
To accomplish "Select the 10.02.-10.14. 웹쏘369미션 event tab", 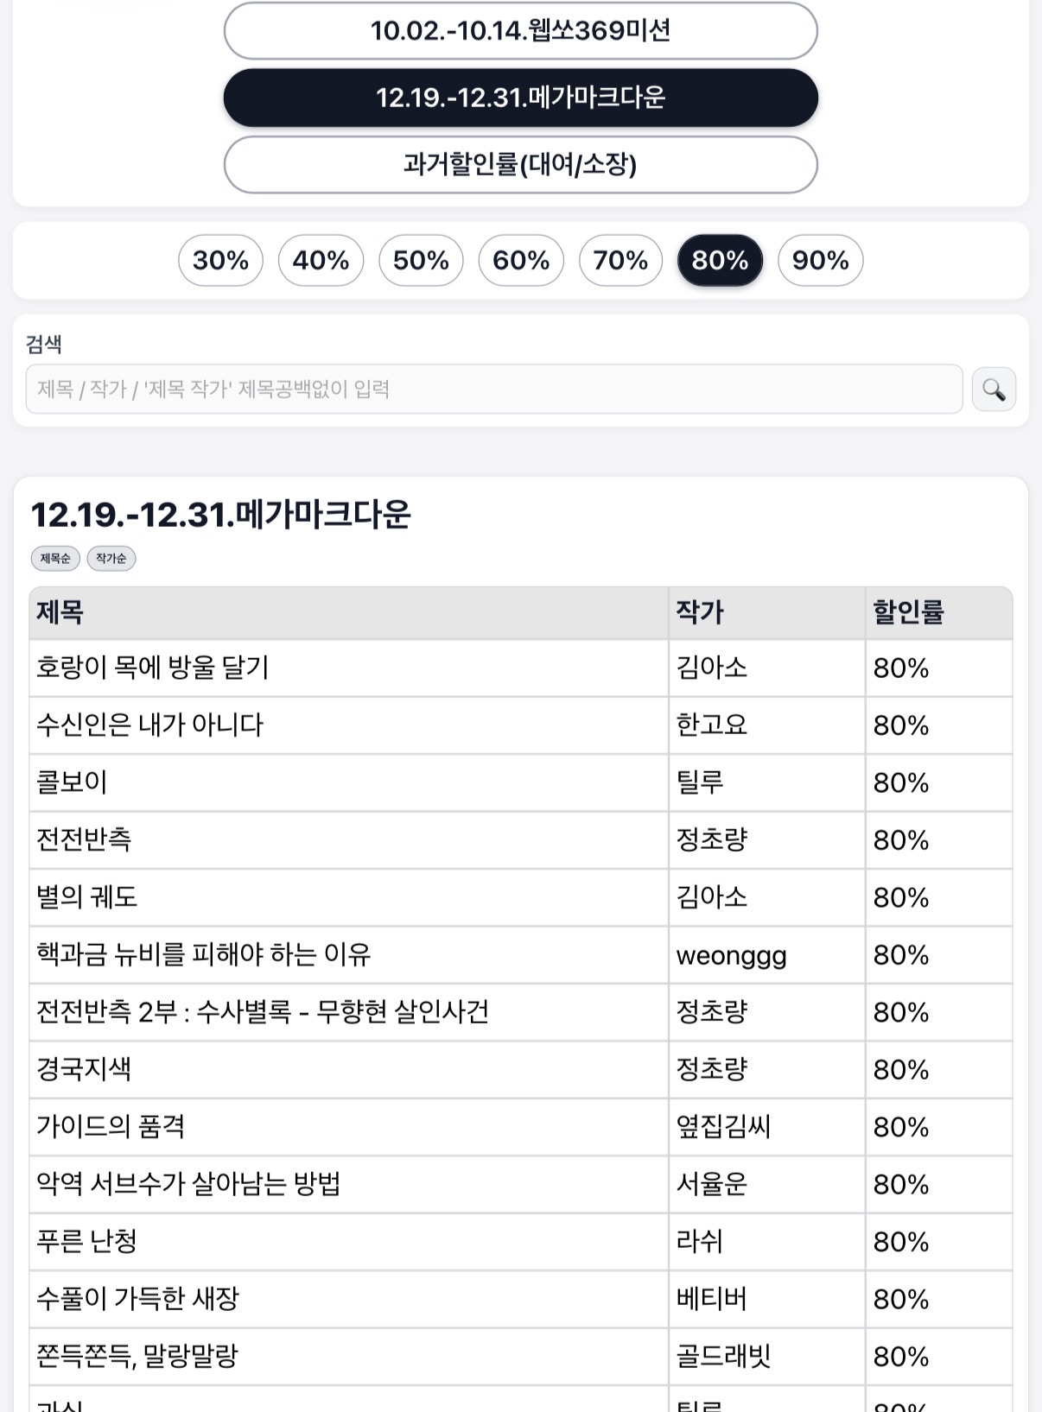I will [520, 31].
